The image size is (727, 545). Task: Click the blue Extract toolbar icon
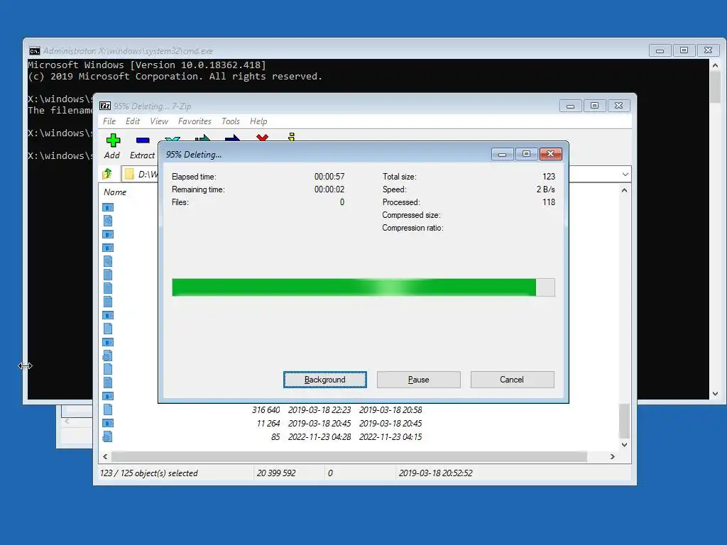pyautogui.click(x=143, y=140)
